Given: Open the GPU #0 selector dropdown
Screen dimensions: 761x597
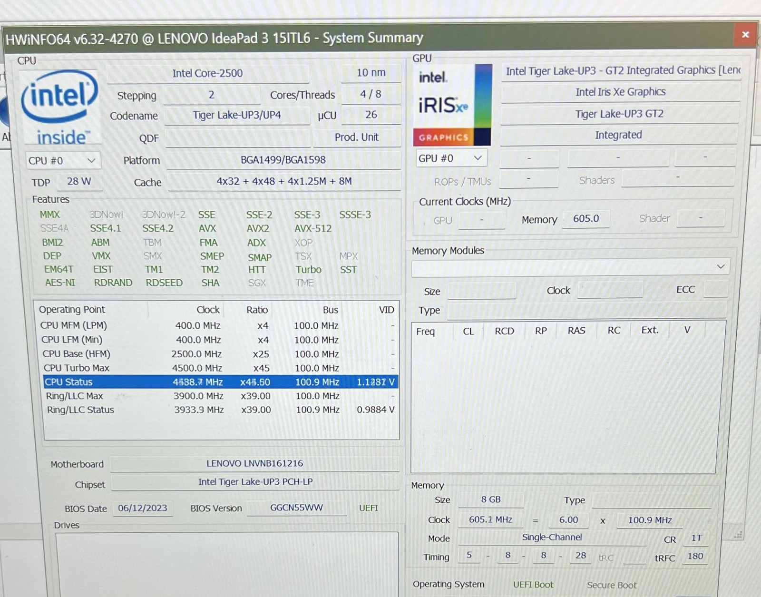Looking at the screenshot, I should [451, 158].
